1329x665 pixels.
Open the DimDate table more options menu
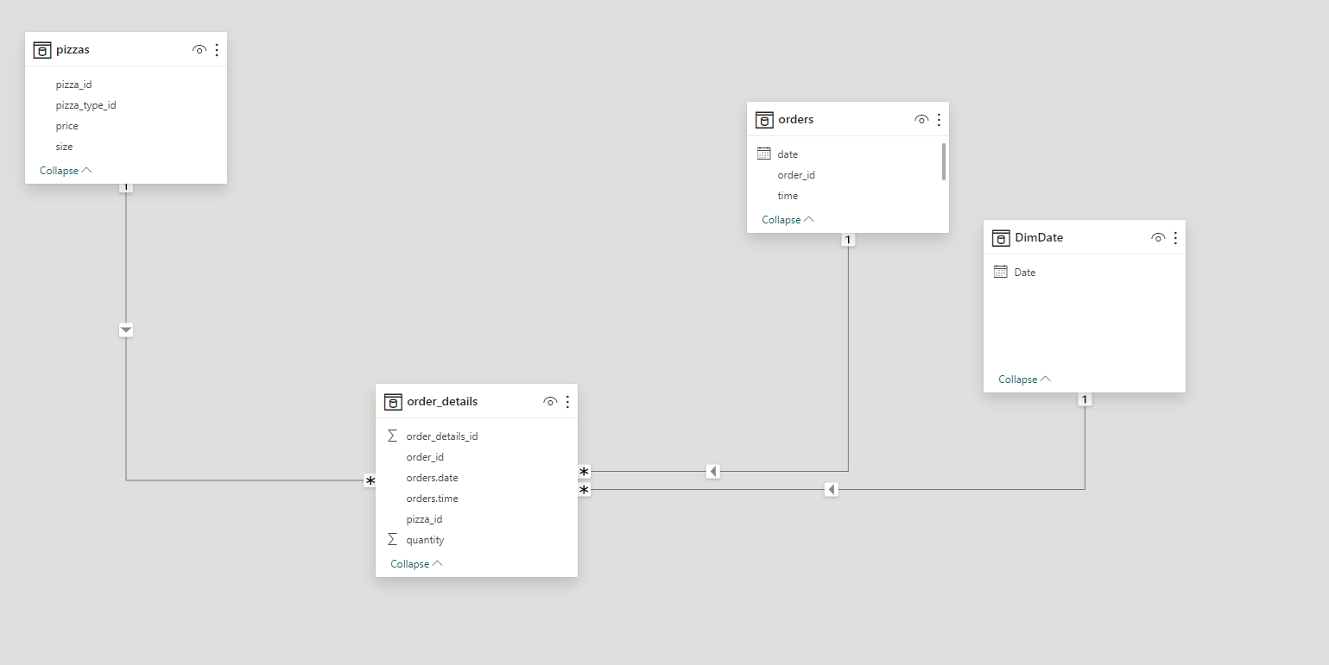(1175, 238)
